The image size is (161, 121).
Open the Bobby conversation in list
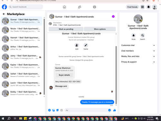click(22, 93)
